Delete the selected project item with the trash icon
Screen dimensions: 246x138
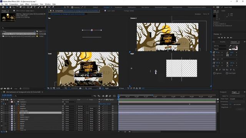(20, 89)
